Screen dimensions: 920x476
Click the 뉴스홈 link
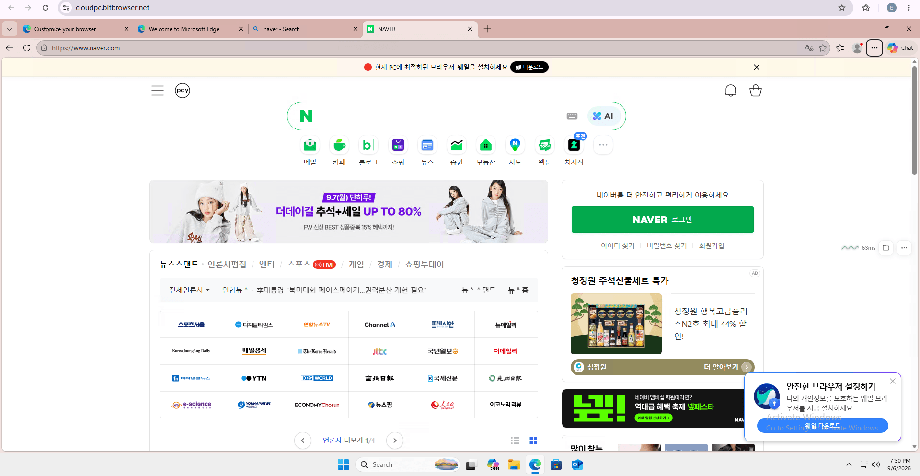(x=518, y=290)
